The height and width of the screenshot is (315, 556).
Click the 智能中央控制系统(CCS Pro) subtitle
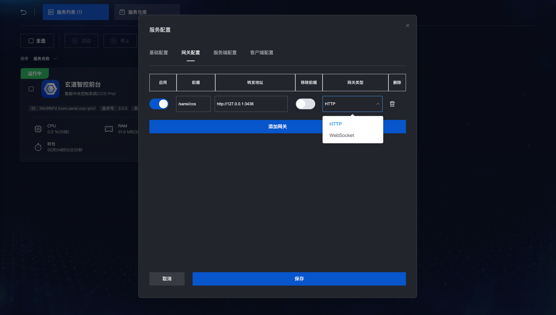[x=90, y=94]
